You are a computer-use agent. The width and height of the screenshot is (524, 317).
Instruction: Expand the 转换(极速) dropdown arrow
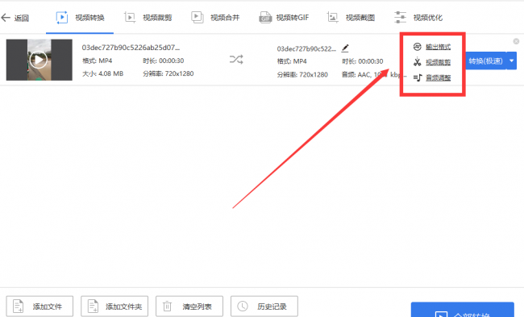tap(512, 60)
